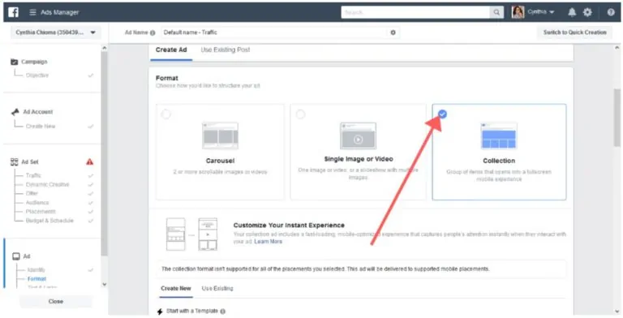Screen dimensions: 623x318
Task: Open Traffic under Ad Set
Action: (33, 175)
